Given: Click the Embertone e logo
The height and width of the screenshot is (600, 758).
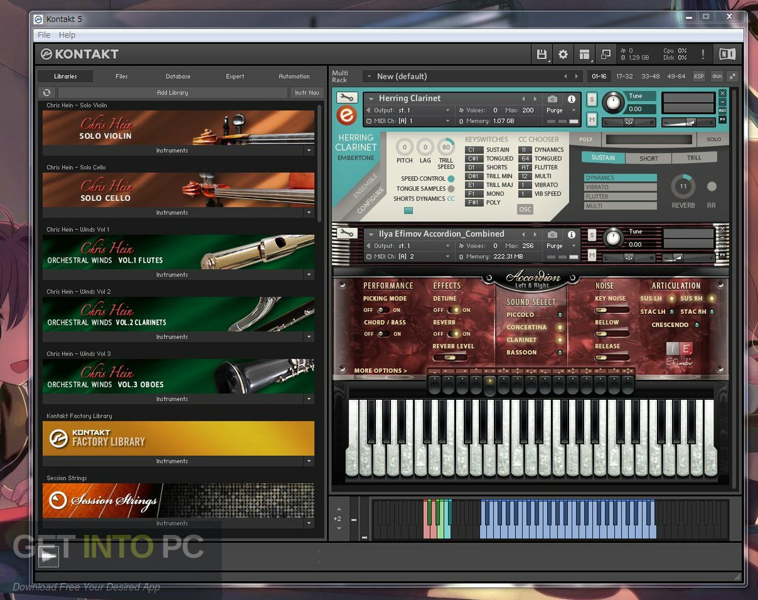Looking at the screenshot, I should coord(346,116).
